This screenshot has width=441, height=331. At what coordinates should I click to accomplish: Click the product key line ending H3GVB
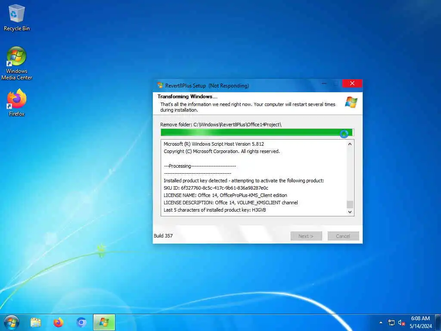point(214,210)
